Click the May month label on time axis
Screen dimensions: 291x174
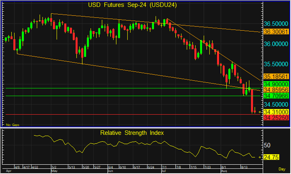(54, 171)
